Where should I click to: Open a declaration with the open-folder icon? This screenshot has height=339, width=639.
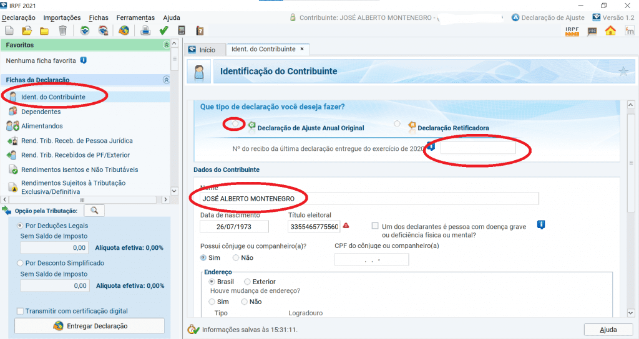pos(27,31)
